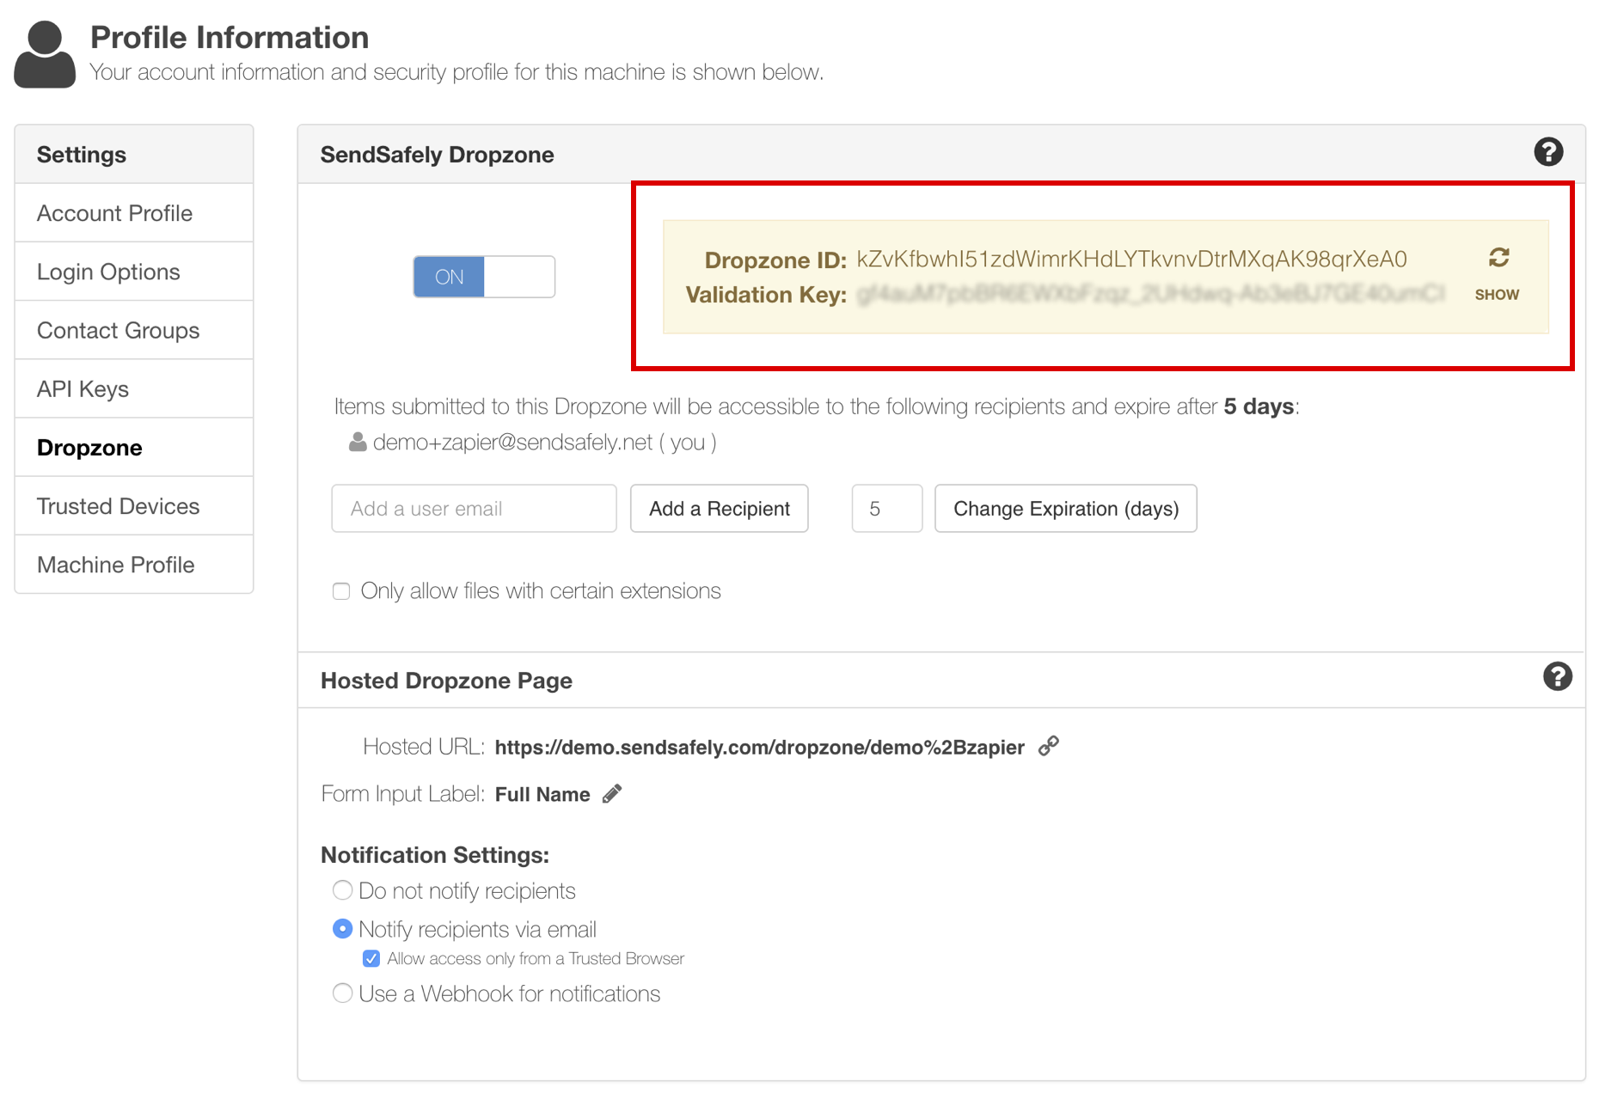1599x1100 pixels.
Task: Click the blurred Validation Key value
Action: (x=1152, y=294)
